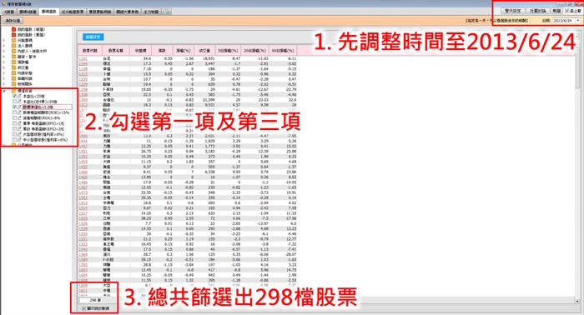Click the pencil icon beside 中小型高殖利率 condition
Image resolution: width=584 pixels, height=315 pixels.
[x=19, y=140]
